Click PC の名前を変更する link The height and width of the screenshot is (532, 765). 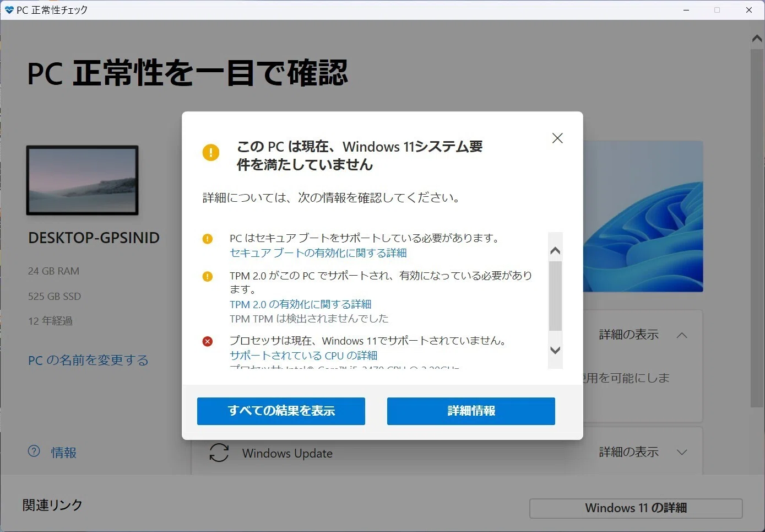pos(88,360)
